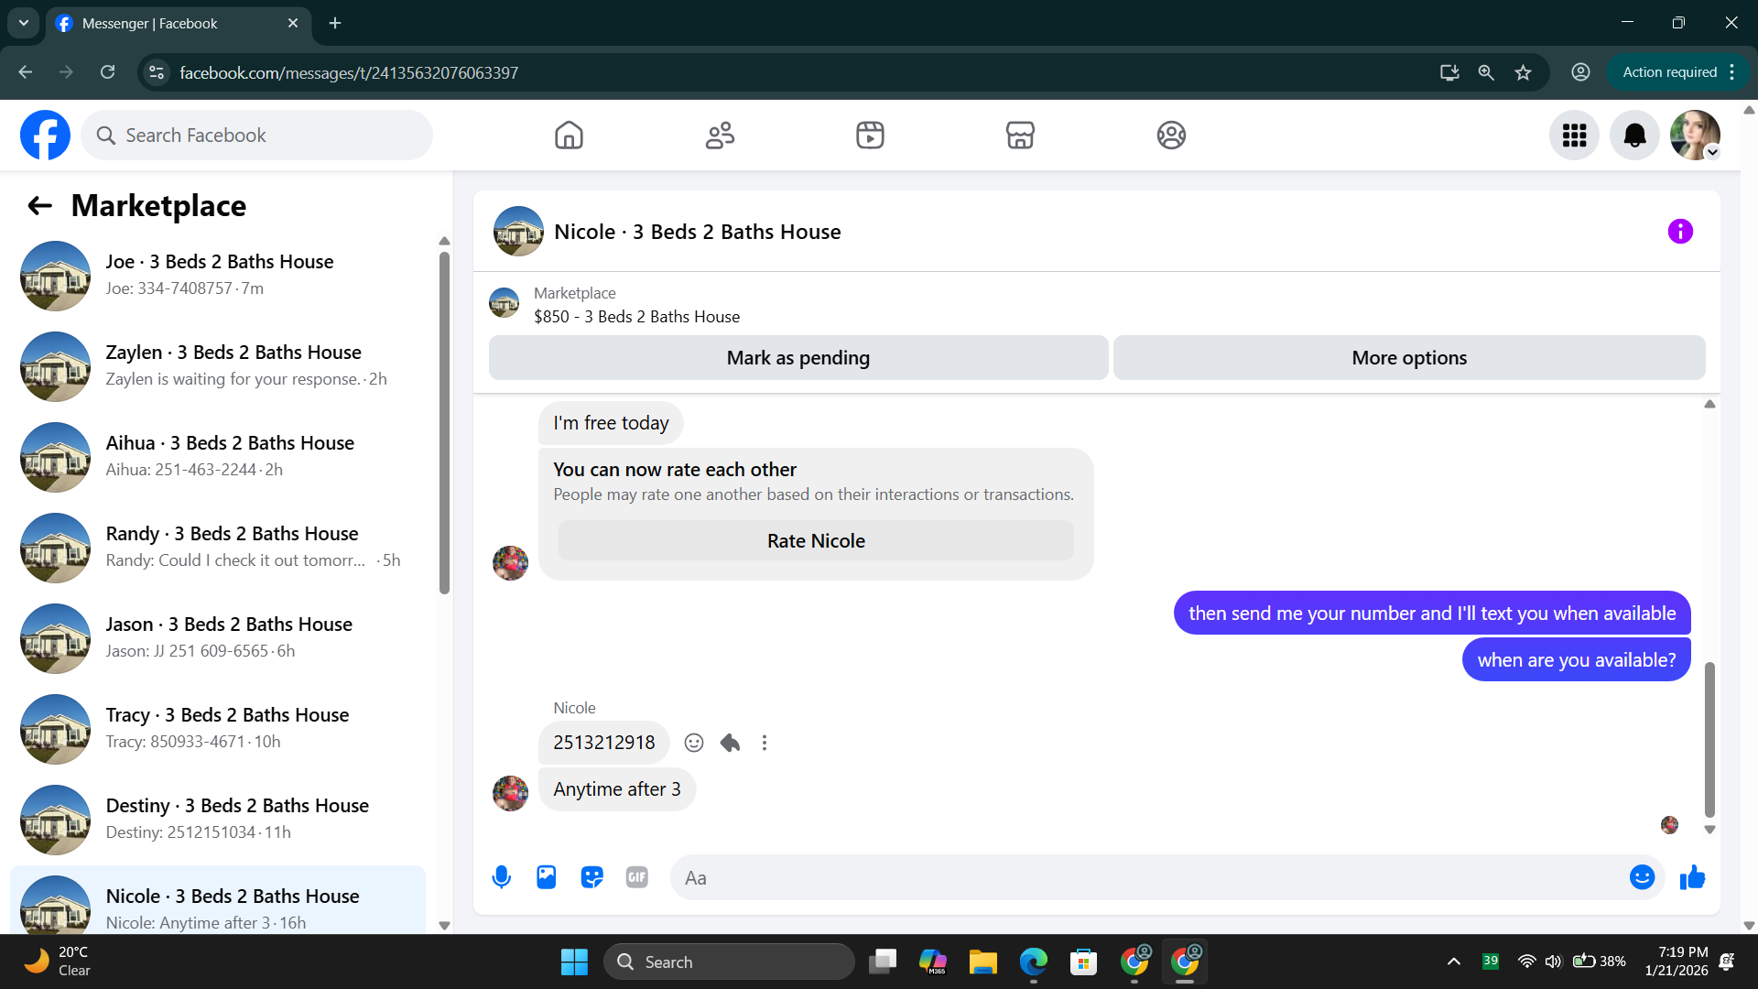Open the GIF picker
This screenshot has height=989, width=1758.
636,877
